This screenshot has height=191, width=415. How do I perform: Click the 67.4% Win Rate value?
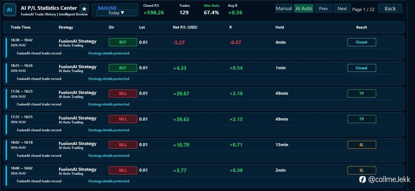tap(211, 13)
